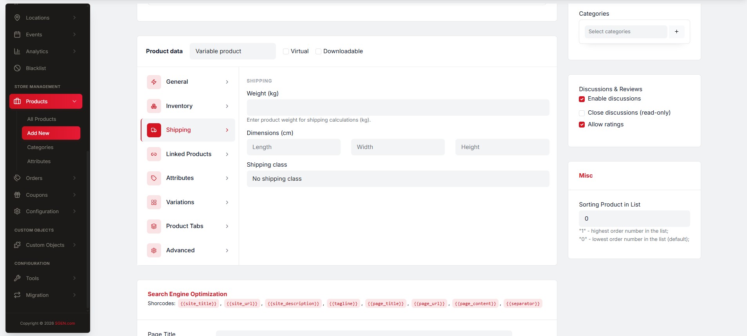Image resolution: width=747 pixels, height=336 pixels.
Task: Click the Orders tag icon
Action: pyautogui.click(x=17, y=178)
